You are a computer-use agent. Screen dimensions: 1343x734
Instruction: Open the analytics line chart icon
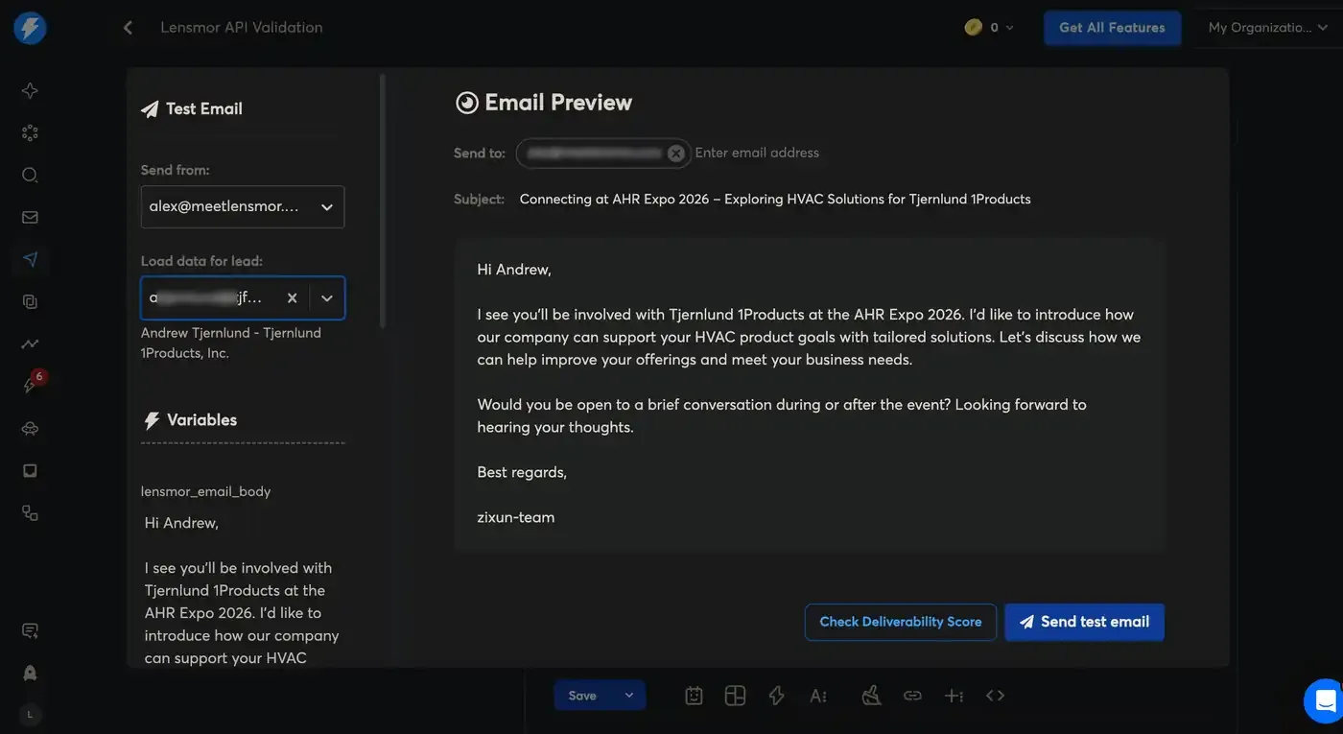[30, 344]
